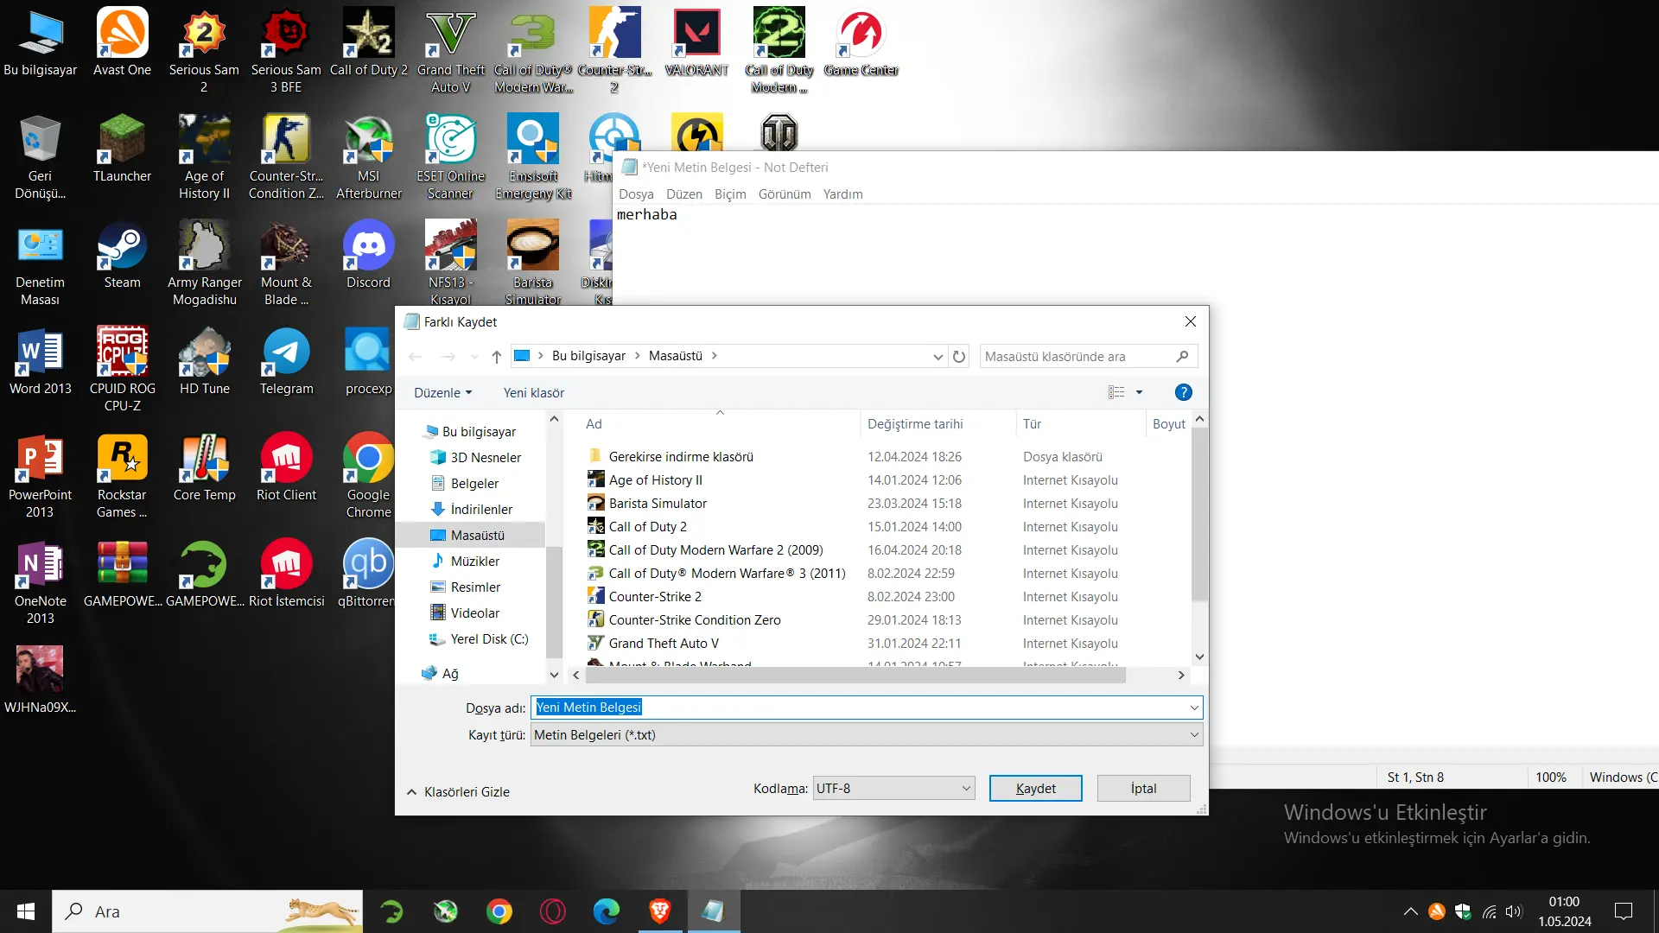Select the Gerekirse indirme klasörü folder
1659x933 pixels.
pos(681,456)
